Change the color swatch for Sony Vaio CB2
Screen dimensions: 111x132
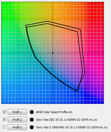tap(32, 120)
